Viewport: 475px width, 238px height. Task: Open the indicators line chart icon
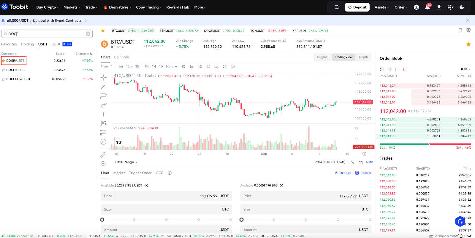tap(192, 66)
